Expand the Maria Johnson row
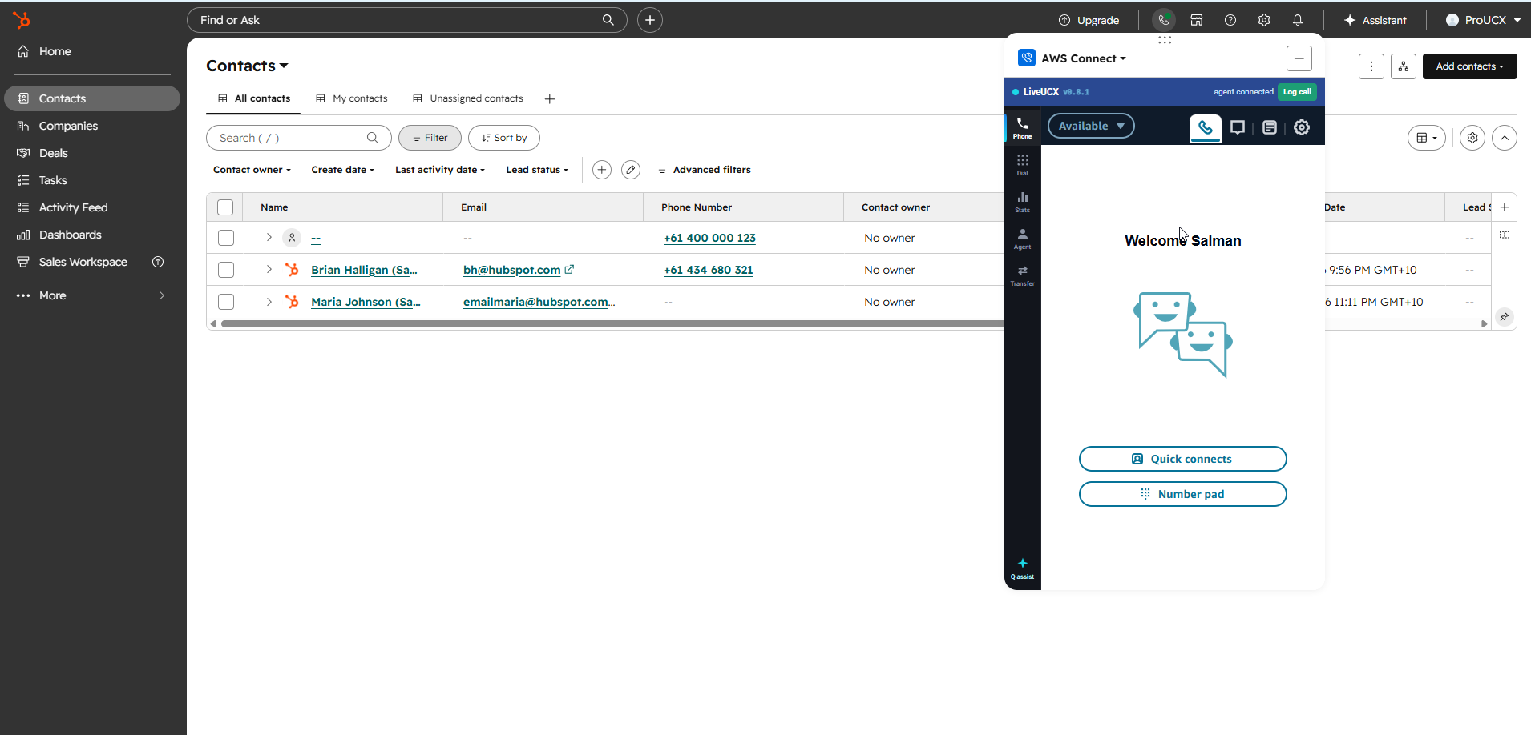Viewport: 1531px width, 735px height. pyautogui.click(x=269, y=302)
